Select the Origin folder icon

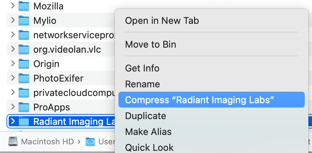click(24, 64)
